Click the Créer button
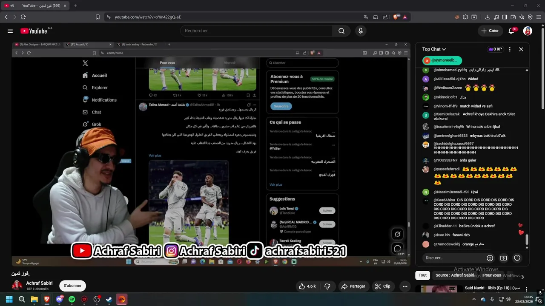Viewport: 545px width, 306px height. click(490, 31)
